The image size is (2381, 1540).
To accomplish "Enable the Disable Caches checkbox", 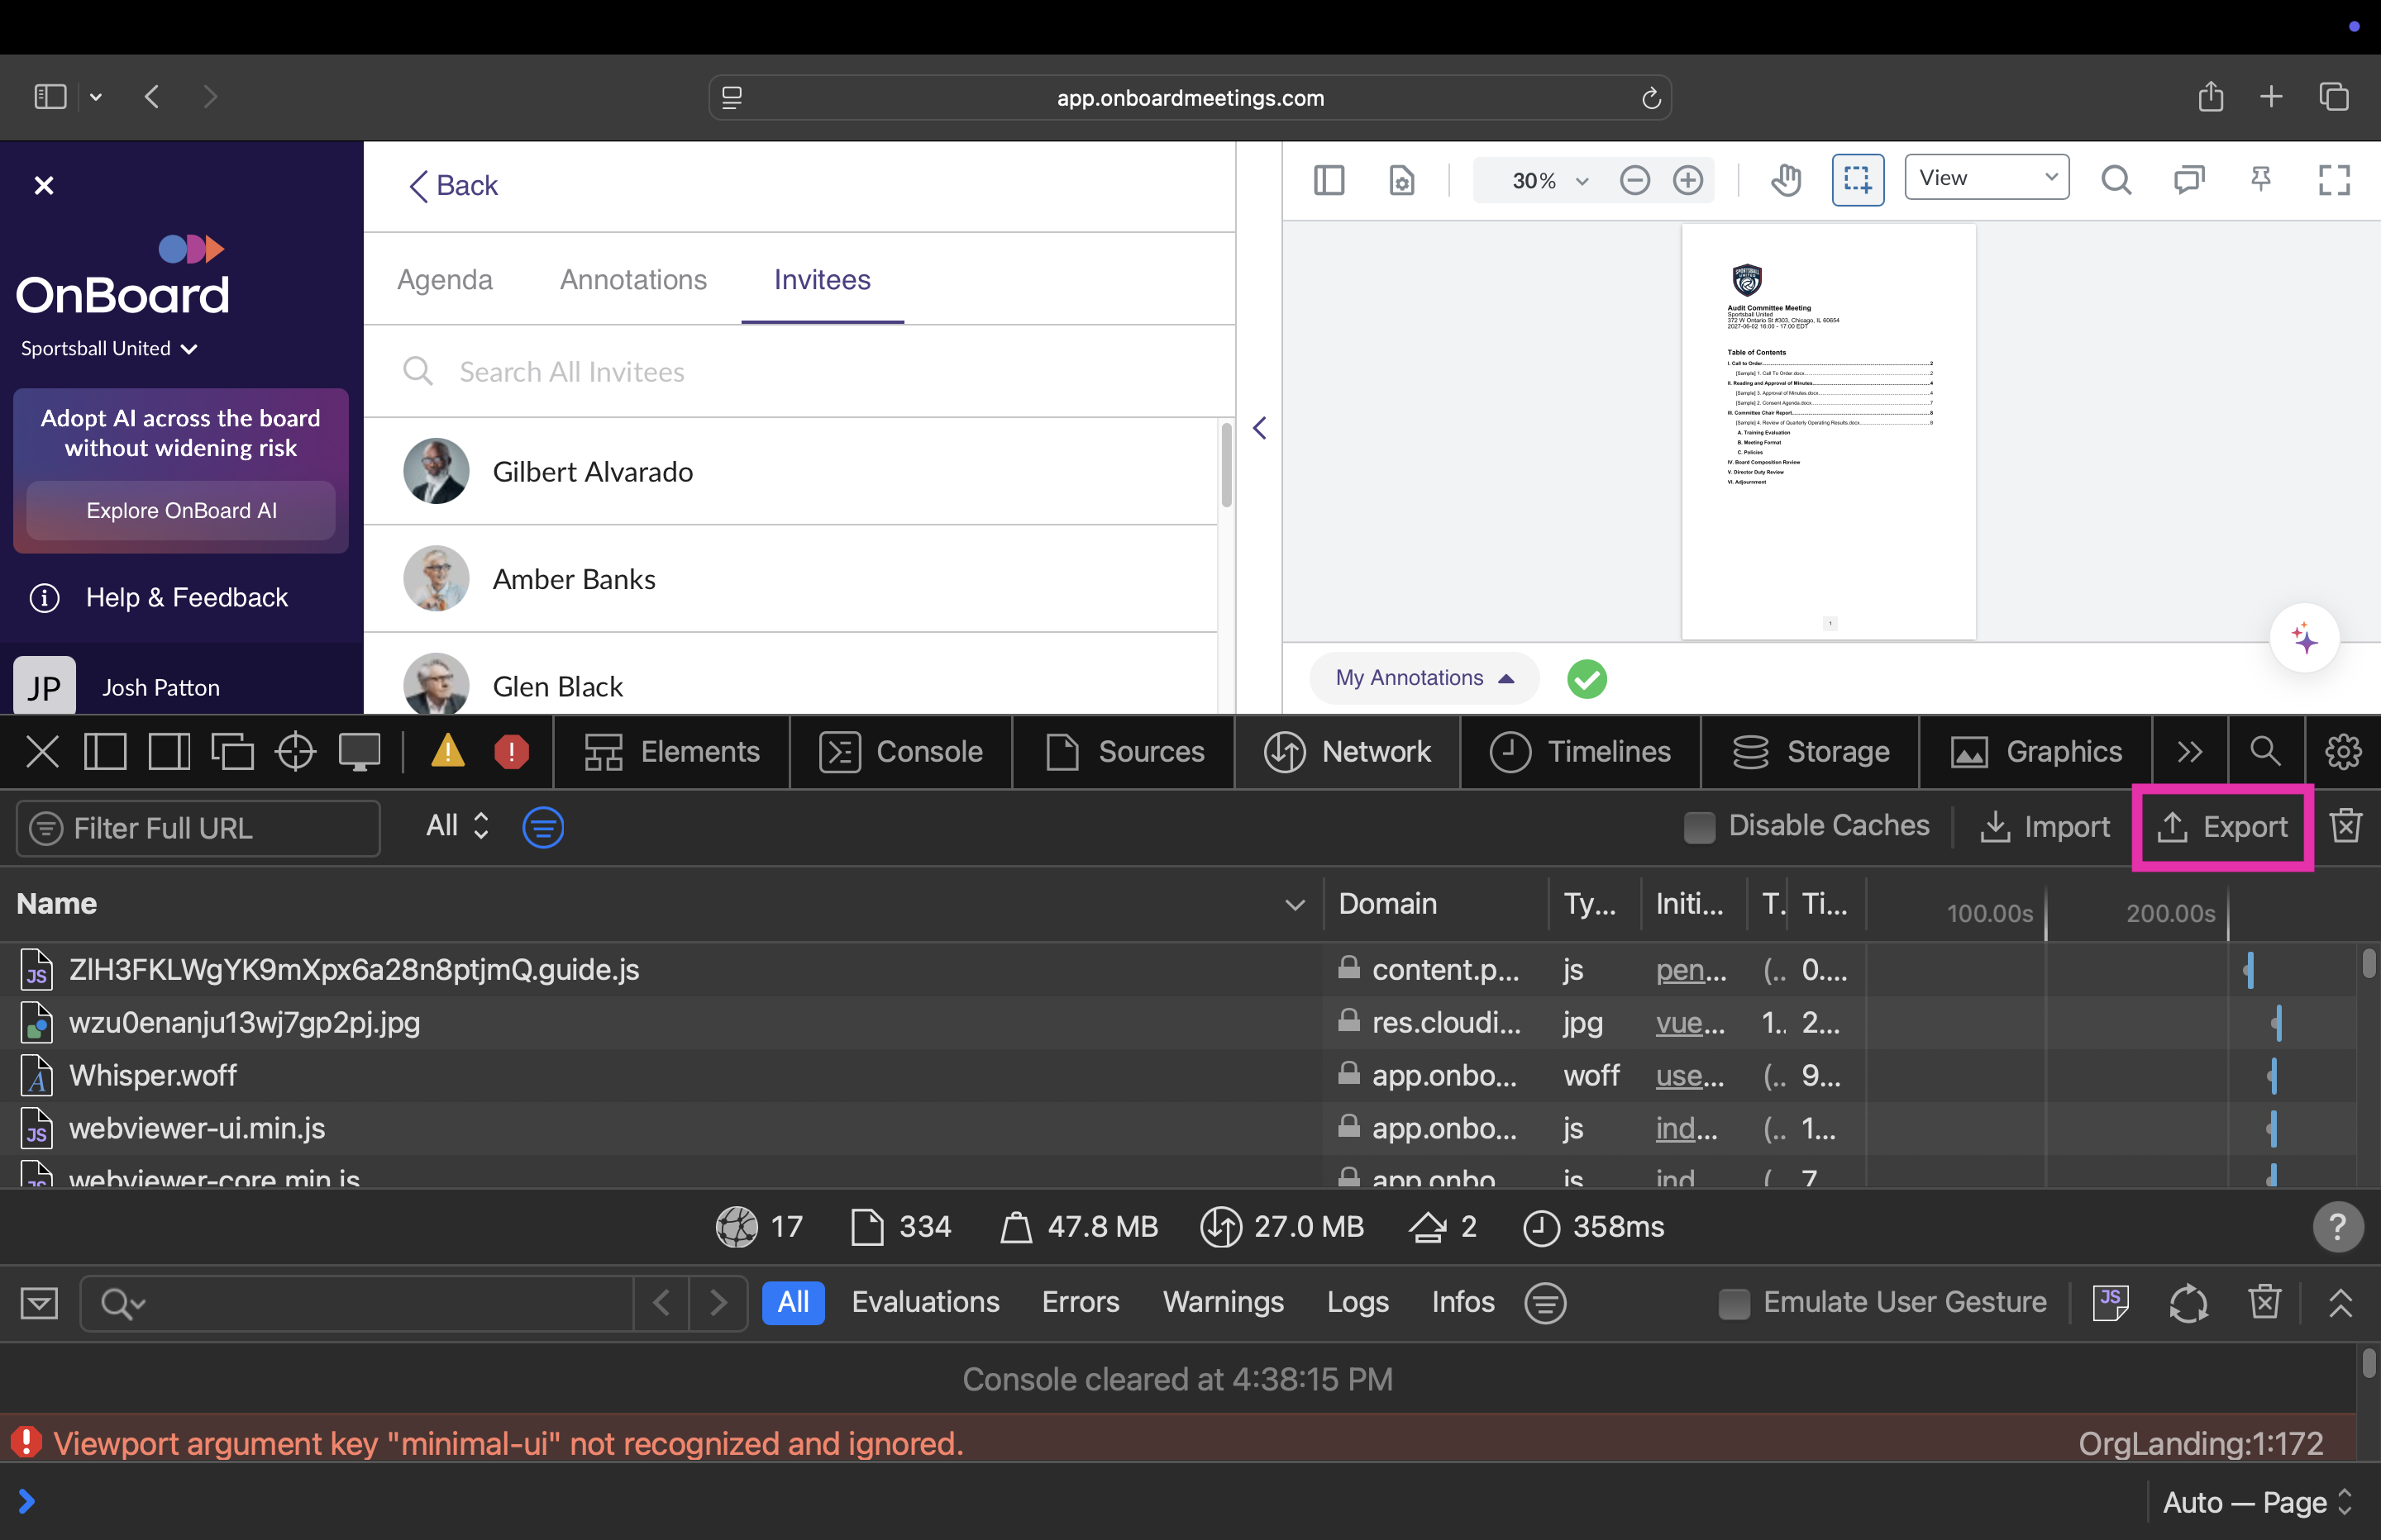I will click(1699, 827).
